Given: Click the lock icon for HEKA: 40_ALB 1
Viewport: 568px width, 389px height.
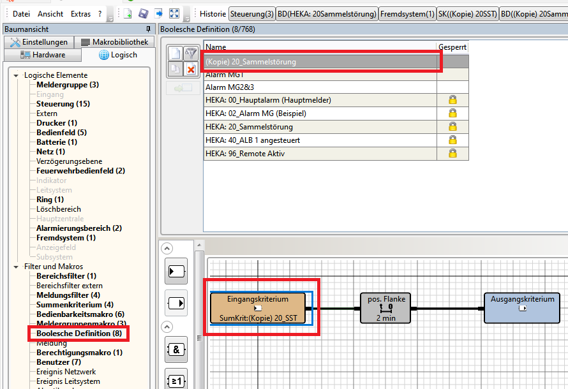Looking at the screenshot, I should tap(452, 140).
